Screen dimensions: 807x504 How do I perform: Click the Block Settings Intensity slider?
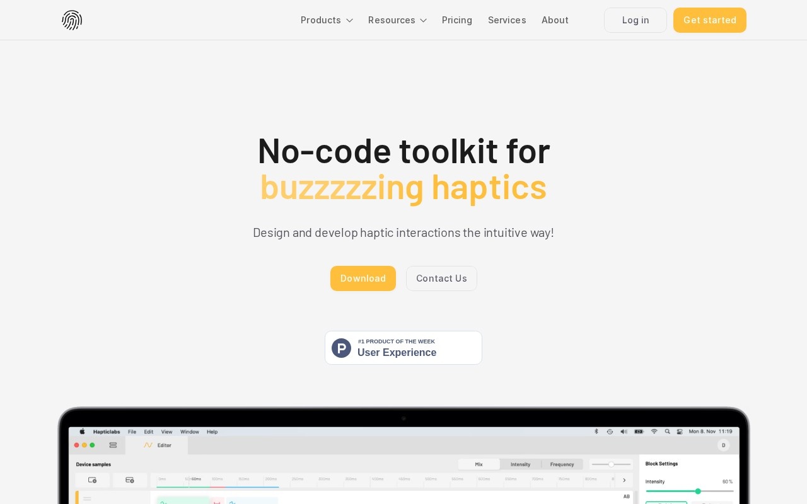690,491
